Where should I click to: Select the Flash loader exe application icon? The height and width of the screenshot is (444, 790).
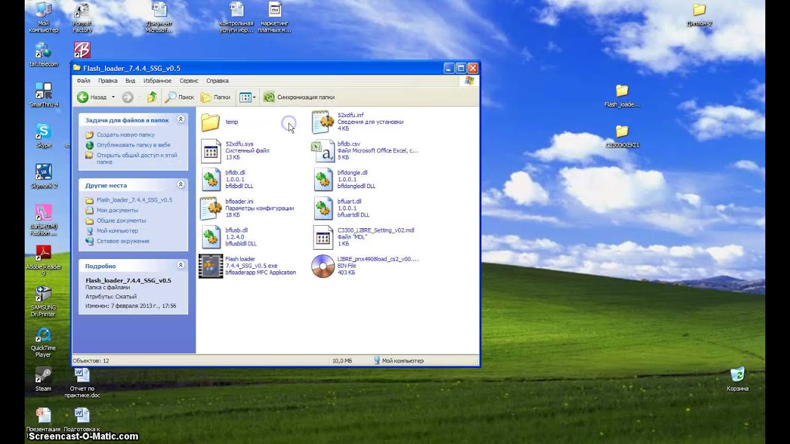210,266
